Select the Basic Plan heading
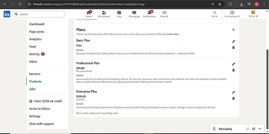Viewport: 269px width, 134px height. tap(83, 41)
